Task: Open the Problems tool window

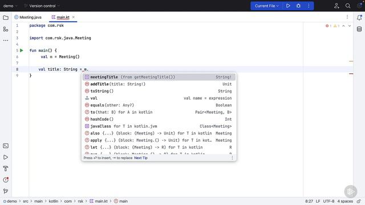Action: click(x=6, y=180)
